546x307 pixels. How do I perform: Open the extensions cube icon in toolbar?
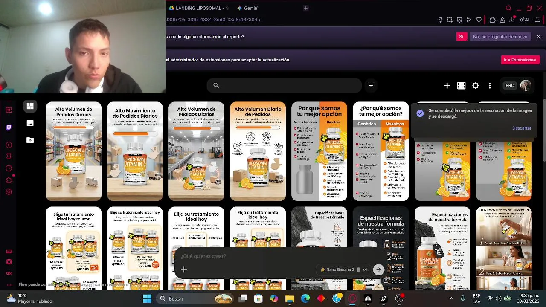pos(493,20)
